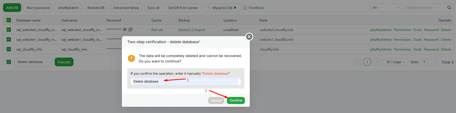Go to the previous page arrow
456x113 pixels.
[358, 62]
